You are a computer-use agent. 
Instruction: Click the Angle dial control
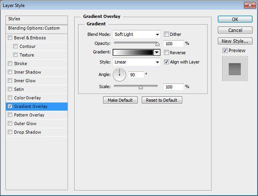point(120,75)
